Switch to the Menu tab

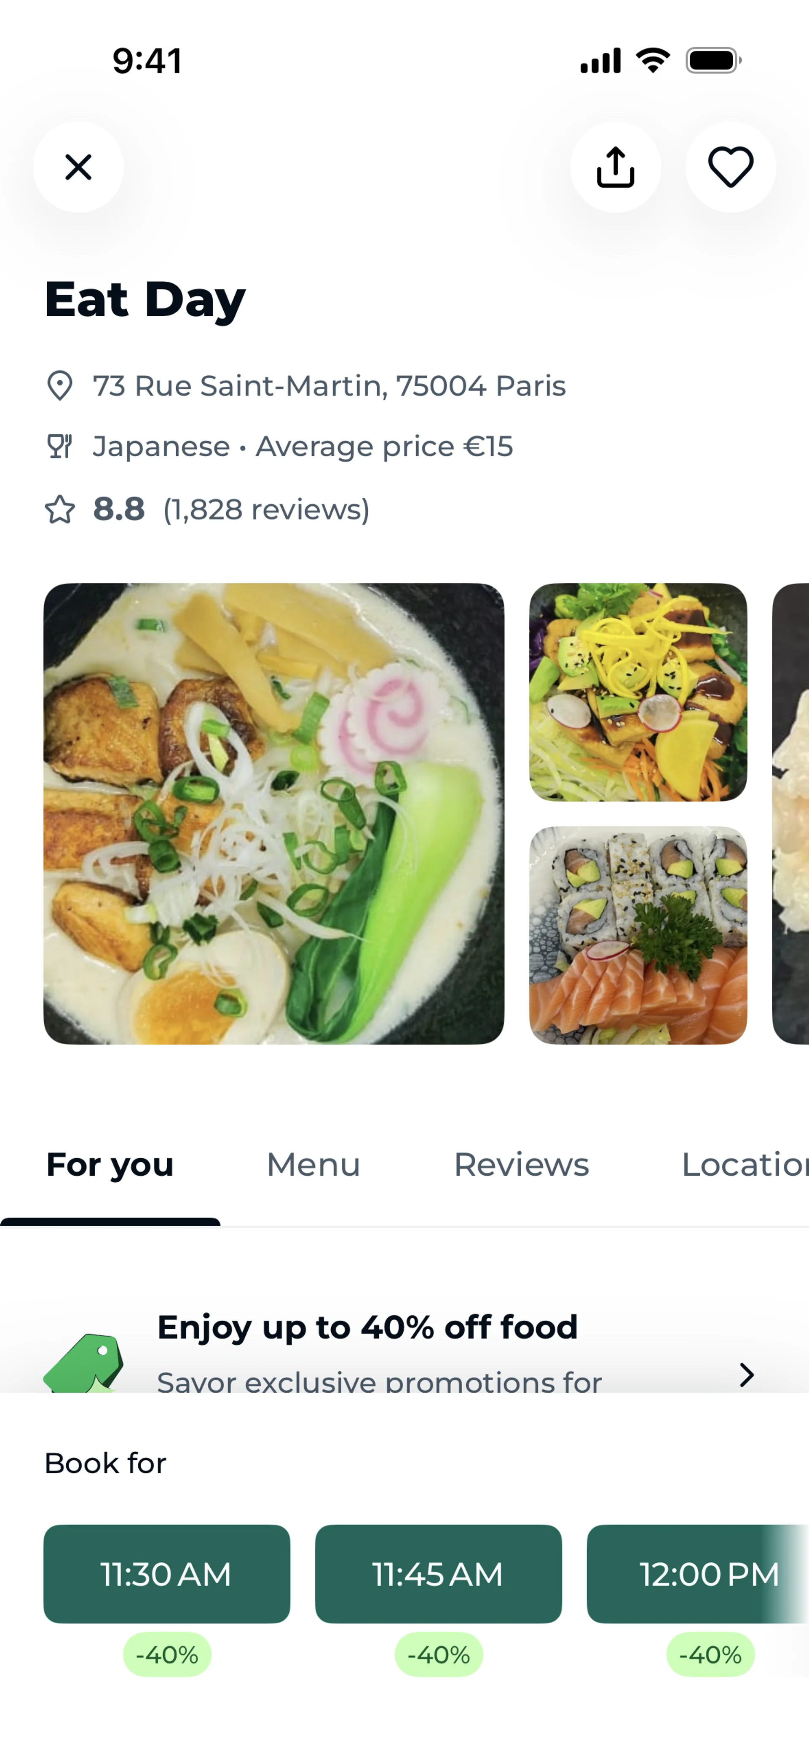pos(313,1165)
